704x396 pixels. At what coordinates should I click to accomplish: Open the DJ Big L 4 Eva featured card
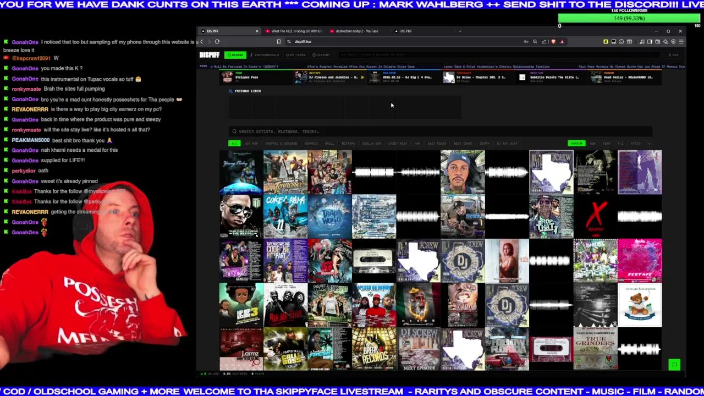[x=403, y=78]
